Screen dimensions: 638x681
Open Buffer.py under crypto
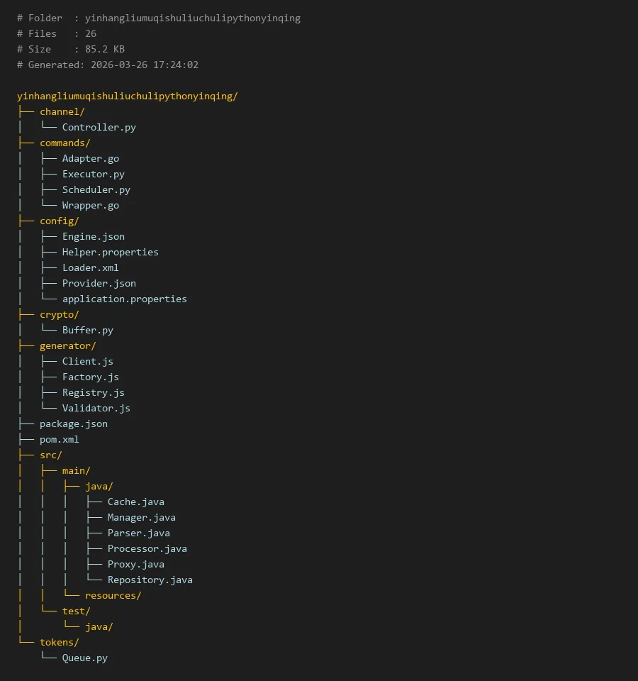87,330
